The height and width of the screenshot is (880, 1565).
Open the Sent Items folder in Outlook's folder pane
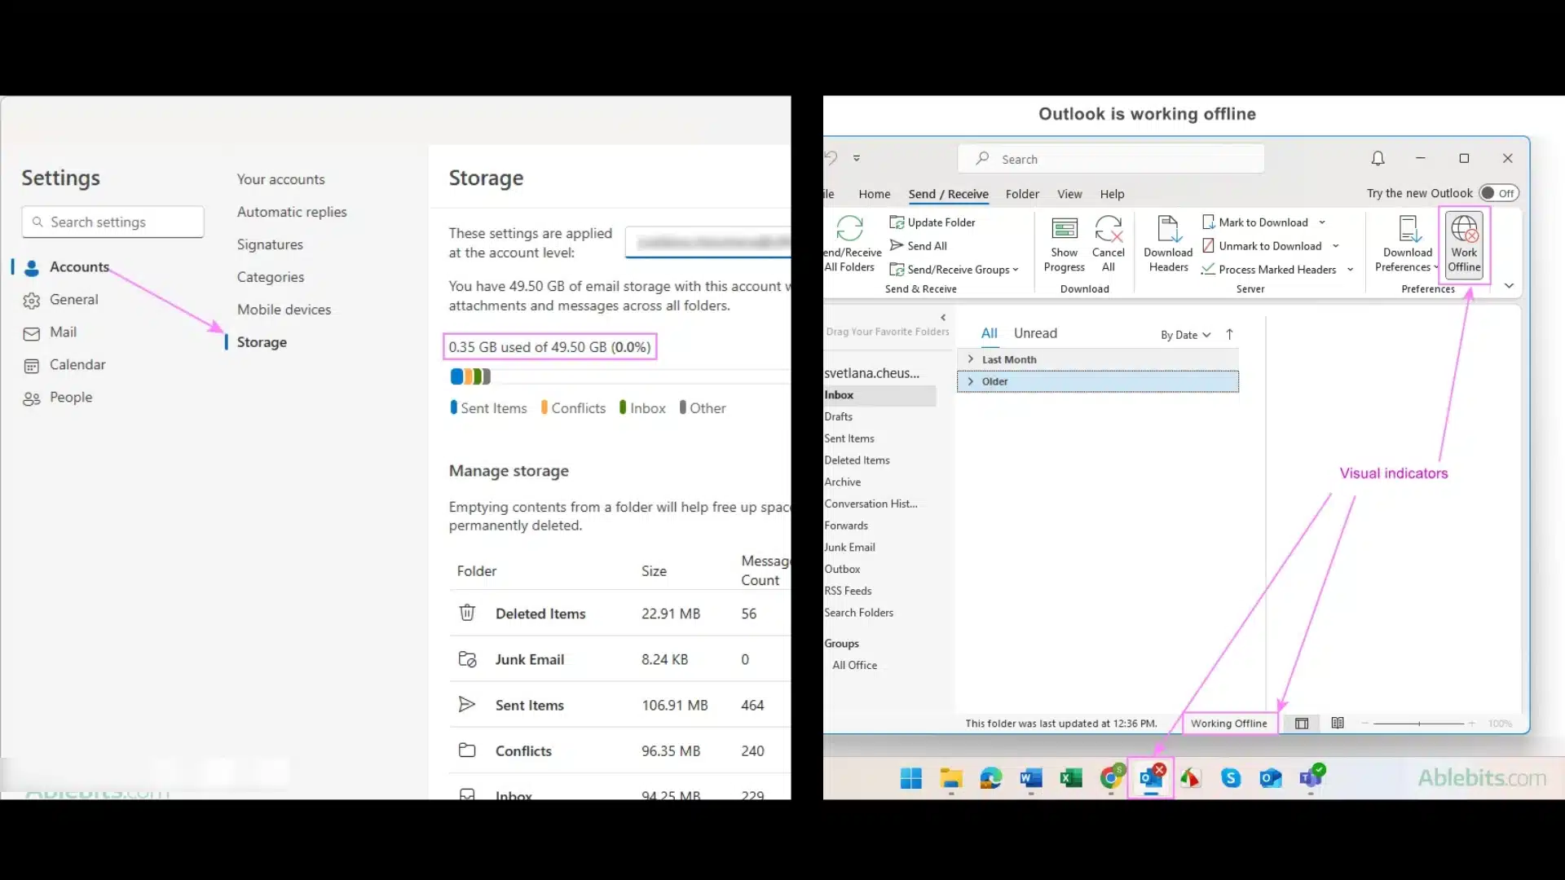coord(849,438)
